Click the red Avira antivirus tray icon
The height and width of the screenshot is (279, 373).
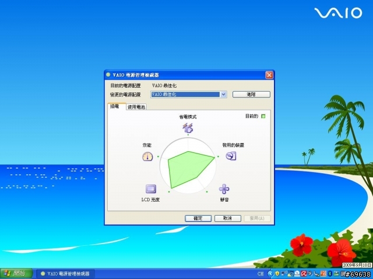(304, 274)
